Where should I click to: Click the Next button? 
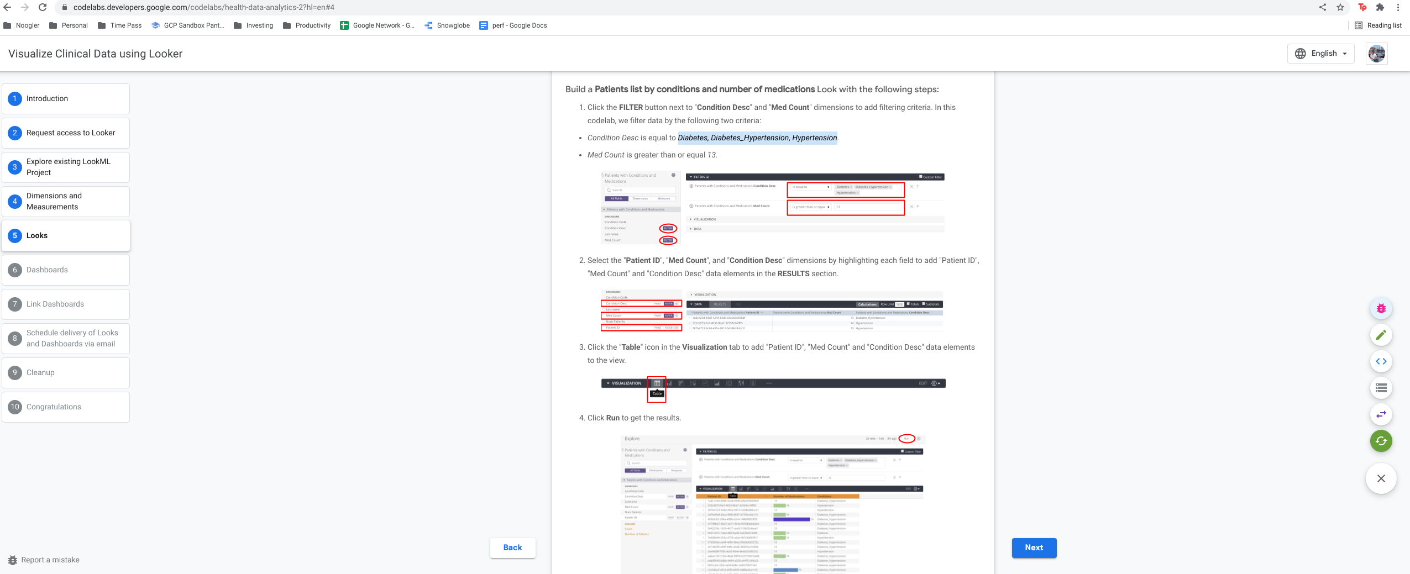click(1033, 547)
